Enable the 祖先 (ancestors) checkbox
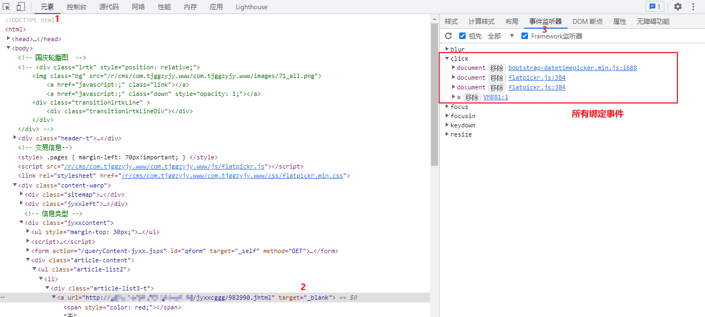This screenshot has width=705, height=317. coord(462,36)
